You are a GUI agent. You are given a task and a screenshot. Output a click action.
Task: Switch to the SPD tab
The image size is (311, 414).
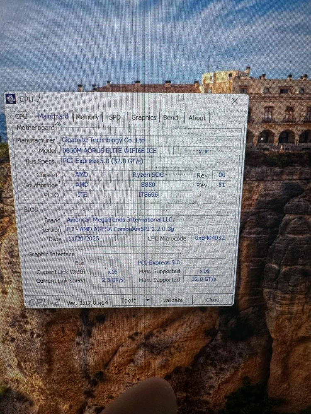click(115, 117)
